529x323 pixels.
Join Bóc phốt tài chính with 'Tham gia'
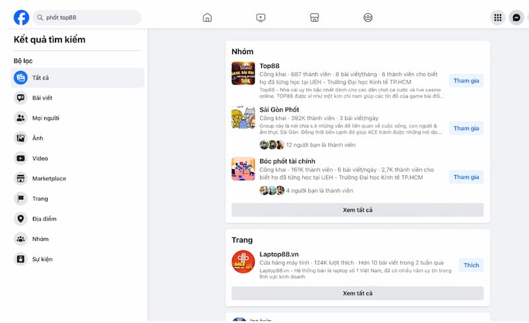click(466, 177)
